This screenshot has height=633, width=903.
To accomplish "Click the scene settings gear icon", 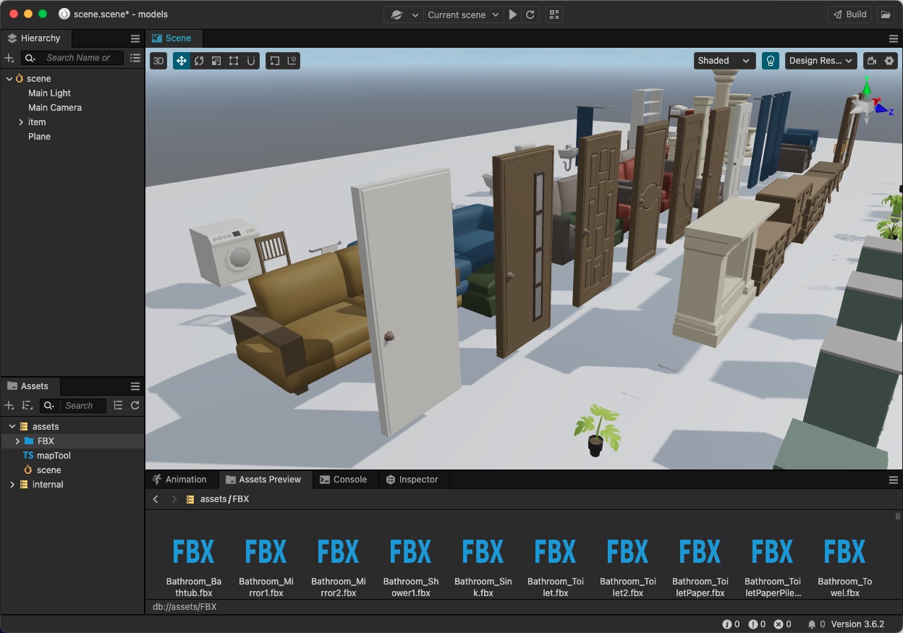I will (x=890, y=61).
